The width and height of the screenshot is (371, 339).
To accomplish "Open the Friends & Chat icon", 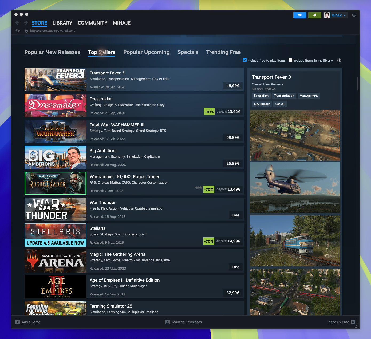I will click(353, 322).
